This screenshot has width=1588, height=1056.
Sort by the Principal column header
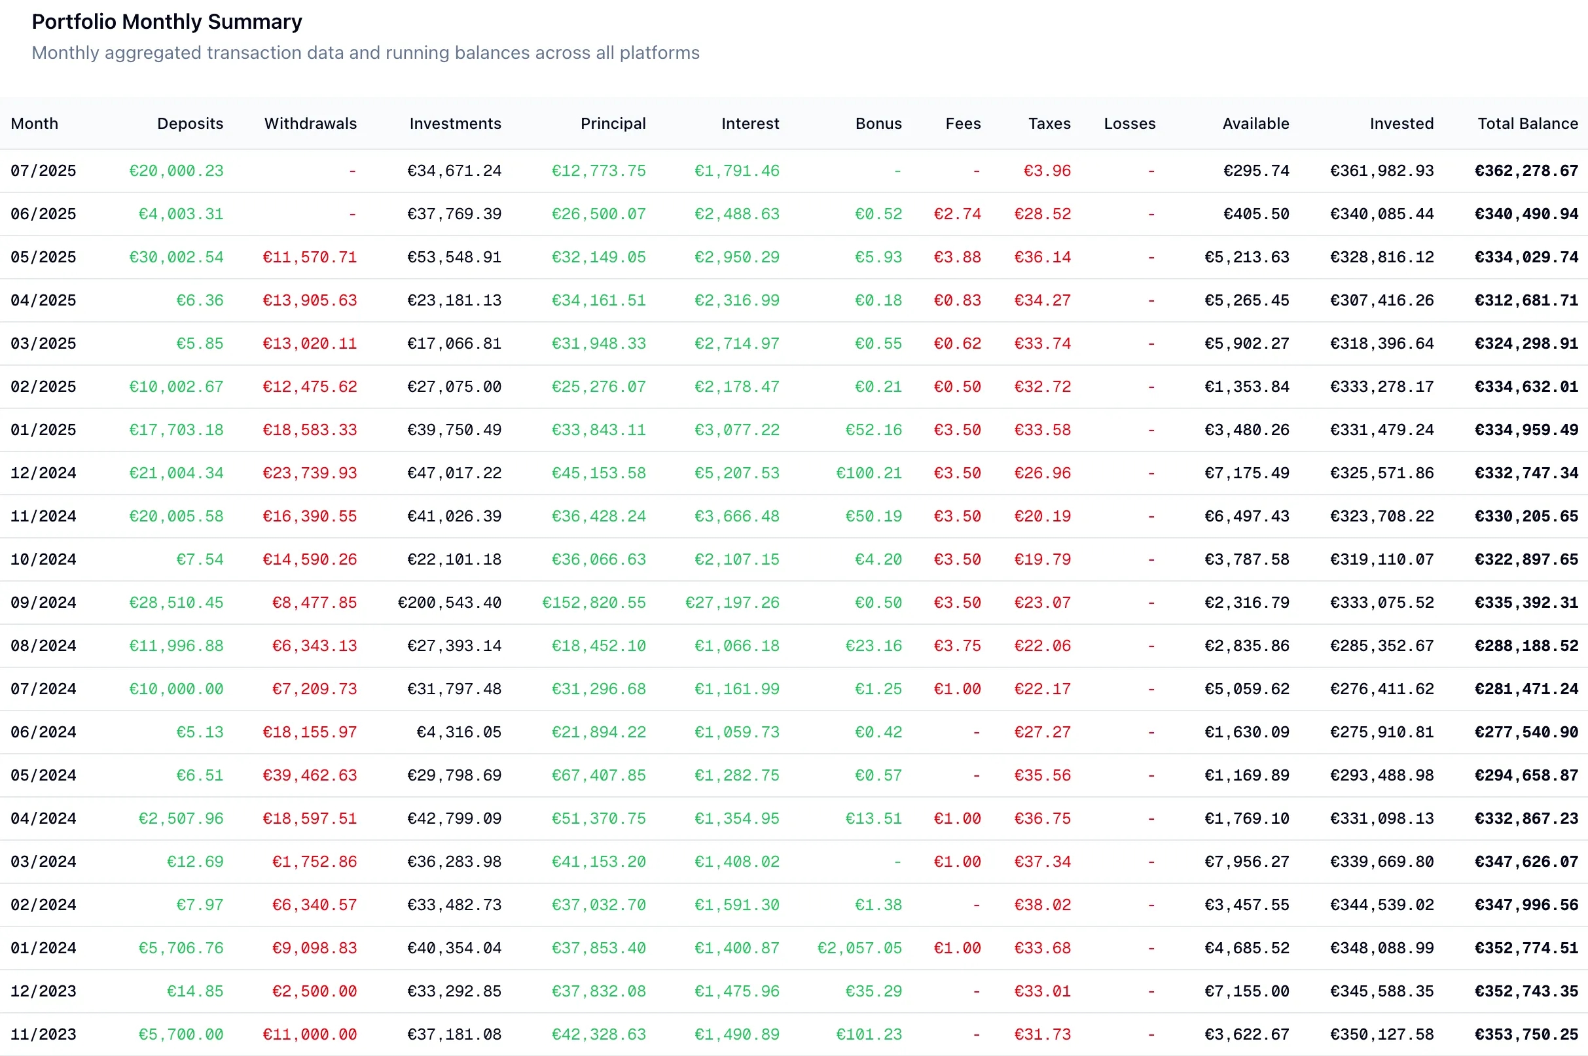(613, 123)
